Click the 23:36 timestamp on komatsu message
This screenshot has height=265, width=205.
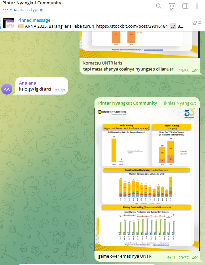click(183, 71)
